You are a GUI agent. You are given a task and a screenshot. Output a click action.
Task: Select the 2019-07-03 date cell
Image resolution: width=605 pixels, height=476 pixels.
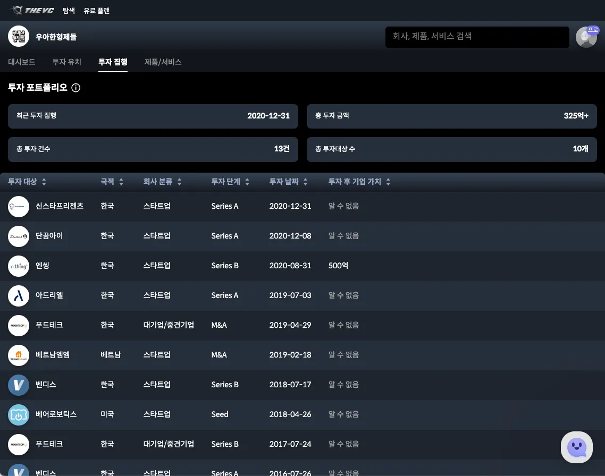tap(290, 295)
